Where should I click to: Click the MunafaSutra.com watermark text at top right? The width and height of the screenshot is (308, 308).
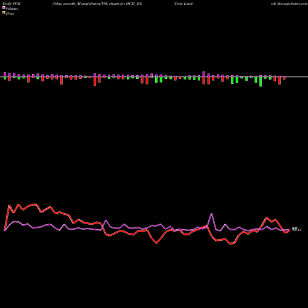click(x=292, y=4)
